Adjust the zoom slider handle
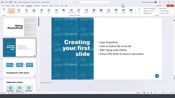 tap(163, 93)
